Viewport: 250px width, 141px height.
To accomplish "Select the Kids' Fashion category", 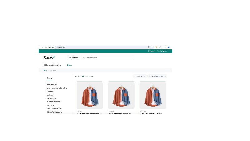I will (x=51, y=105).
